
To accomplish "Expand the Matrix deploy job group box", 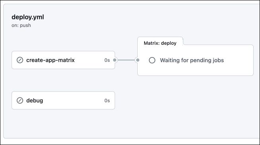I will (195, 60).
